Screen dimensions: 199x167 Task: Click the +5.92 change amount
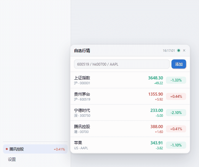(x=159, y=99)
